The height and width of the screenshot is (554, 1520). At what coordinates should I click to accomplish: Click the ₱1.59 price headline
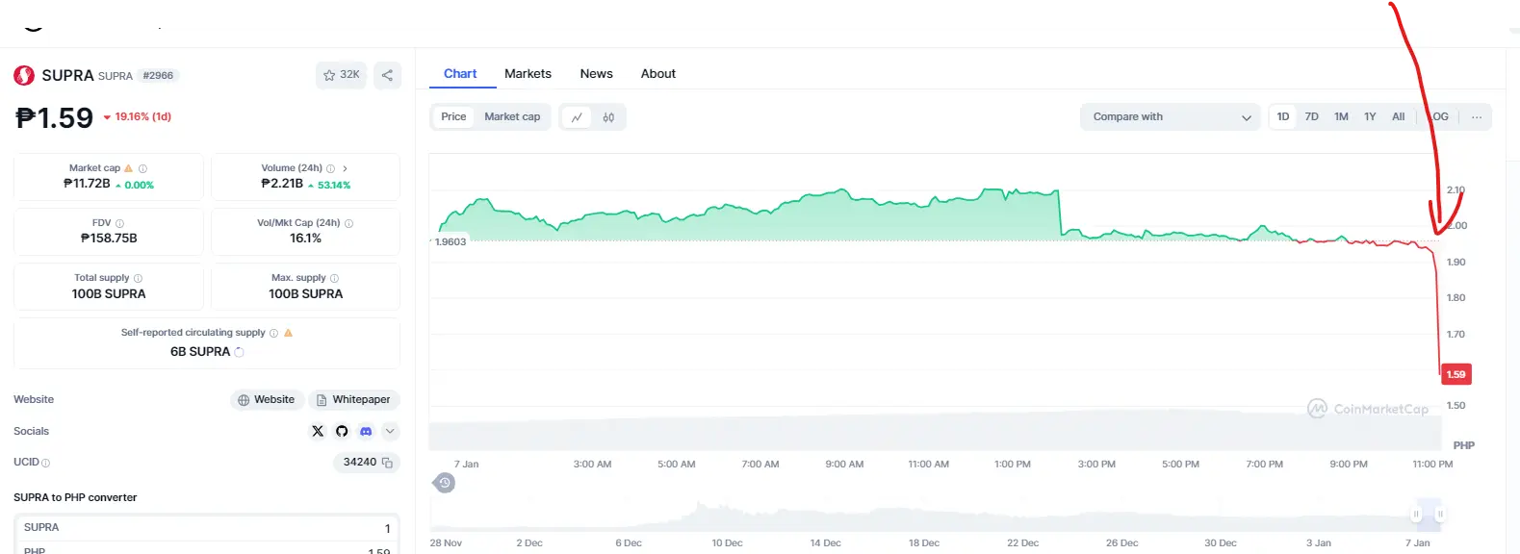(55, 117)
